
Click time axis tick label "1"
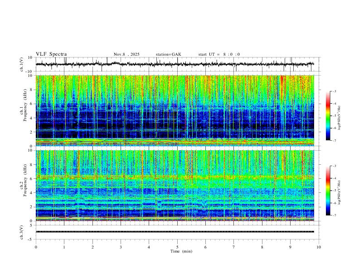tap(64, 247)
